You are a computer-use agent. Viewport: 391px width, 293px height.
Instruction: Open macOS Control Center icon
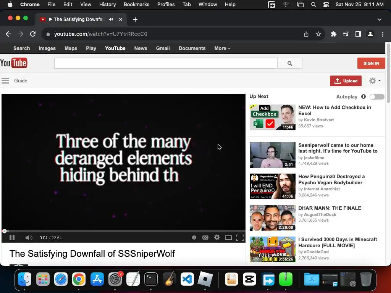click(326, 5)
